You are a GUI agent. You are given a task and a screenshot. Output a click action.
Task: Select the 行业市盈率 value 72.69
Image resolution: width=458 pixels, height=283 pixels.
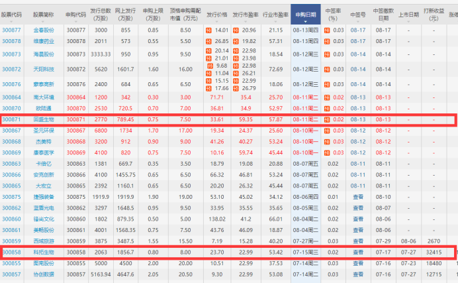click(x=276, y=70)
